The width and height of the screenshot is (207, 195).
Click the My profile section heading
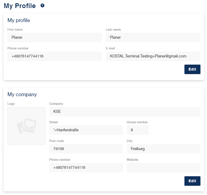[19, 20]
